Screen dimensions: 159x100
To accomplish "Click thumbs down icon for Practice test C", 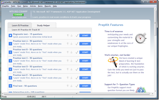I will [68, 61].
